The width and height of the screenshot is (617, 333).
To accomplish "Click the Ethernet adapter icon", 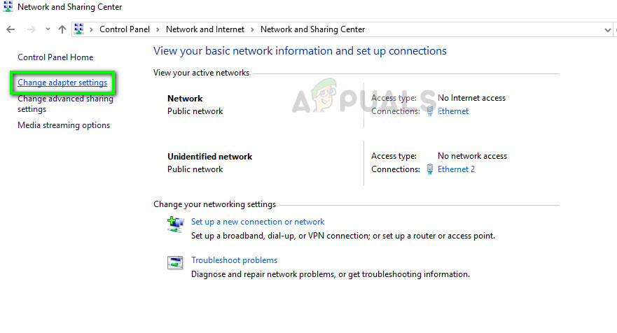I will 430,111.
